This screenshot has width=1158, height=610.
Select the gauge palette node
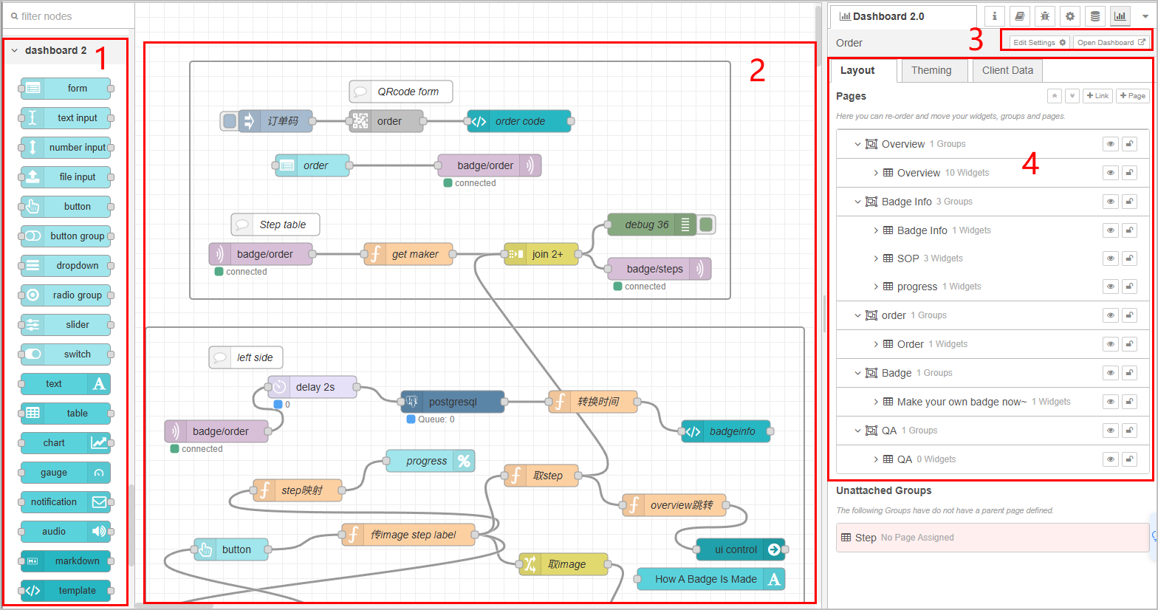(66, 473)
